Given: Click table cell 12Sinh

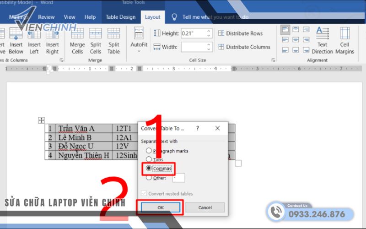Looking at the screenshot, I should (125, 155).
